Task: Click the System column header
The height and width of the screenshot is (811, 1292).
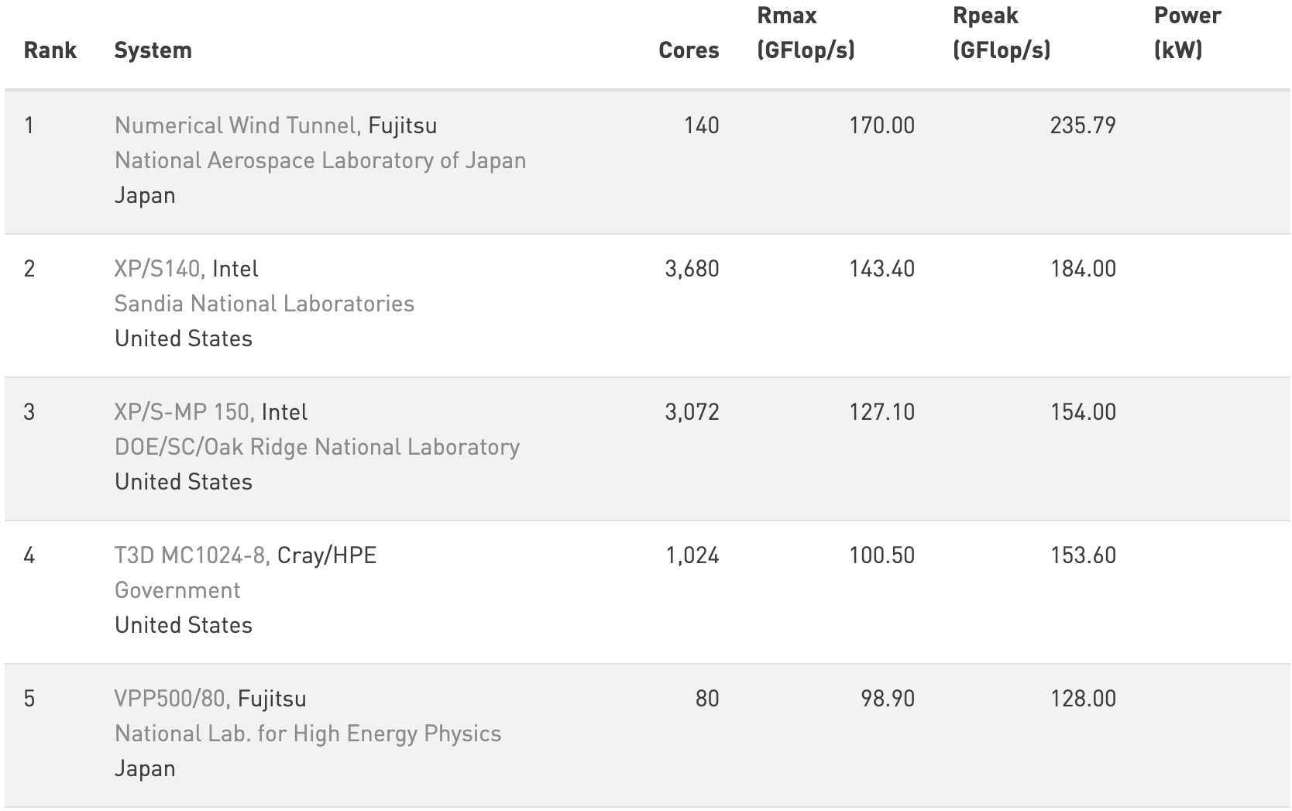Action: point(153,50)
